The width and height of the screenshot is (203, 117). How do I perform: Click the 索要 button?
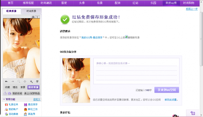(23, 87)
